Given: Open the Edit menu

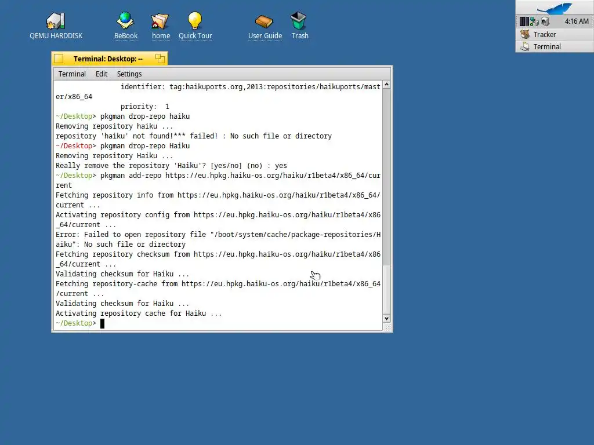Looking at the screenshot, I should click(x=101, y=74).
